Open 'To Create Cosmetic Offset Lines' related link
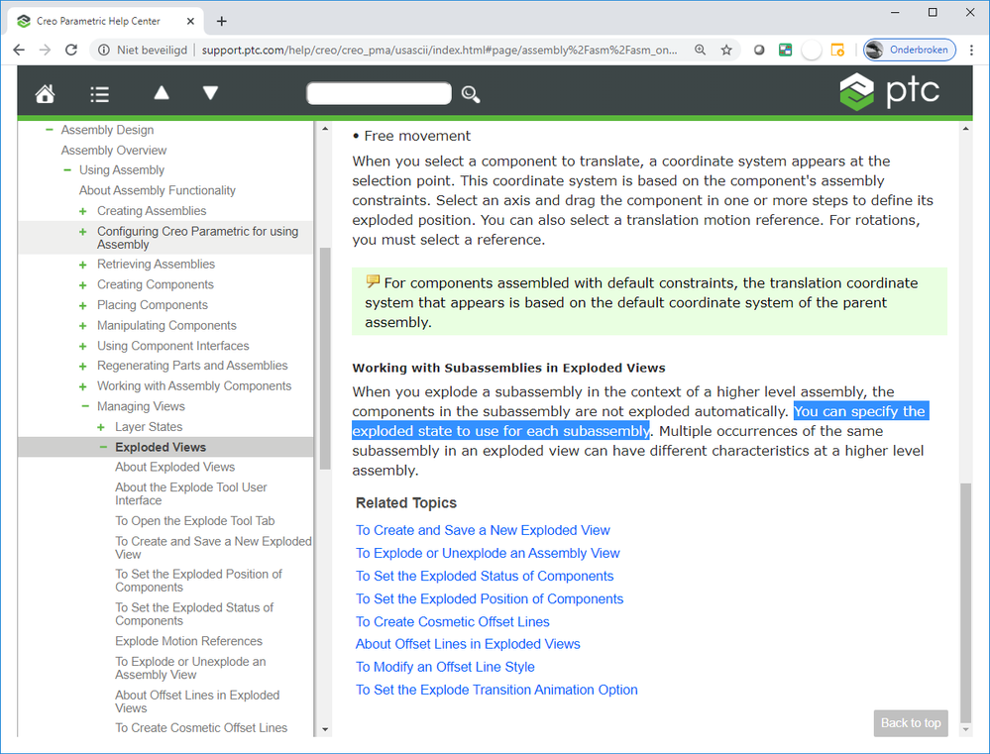This screenshot has width=990, height=754. (452, 622)
